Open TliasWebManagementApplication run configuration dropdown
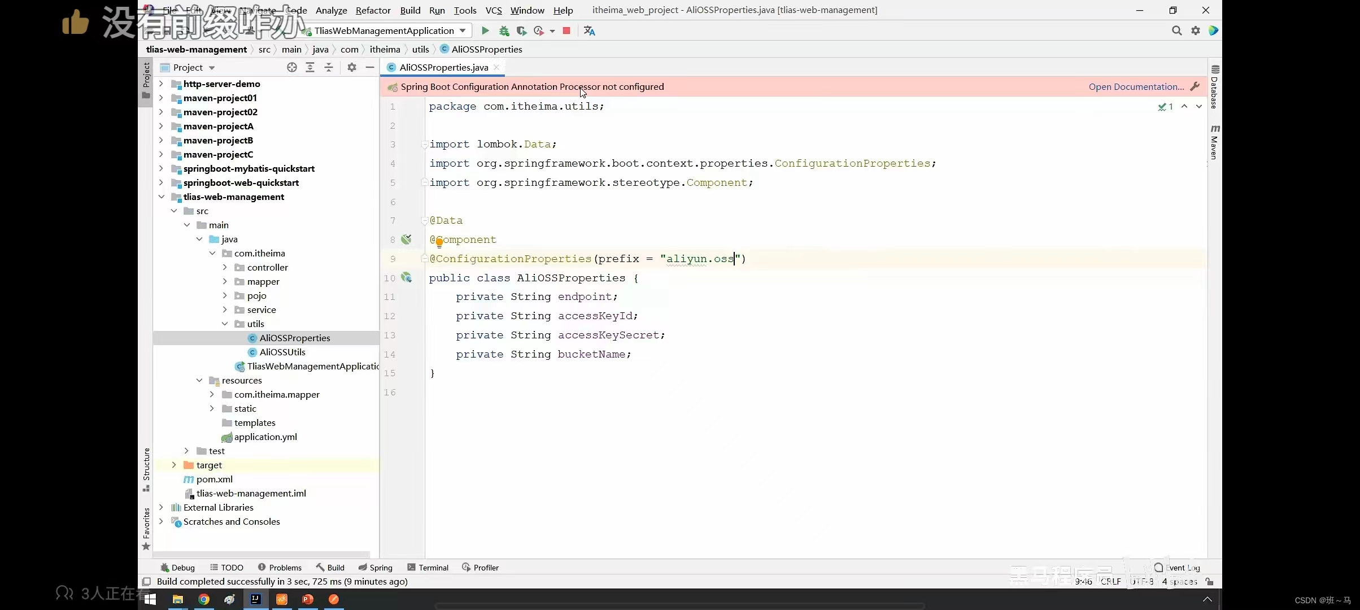 point(463,30)
